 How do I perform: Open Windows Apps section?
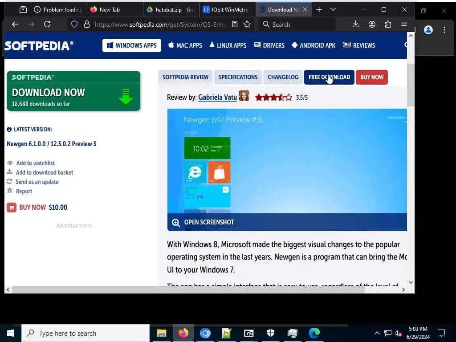click(132, 45)
